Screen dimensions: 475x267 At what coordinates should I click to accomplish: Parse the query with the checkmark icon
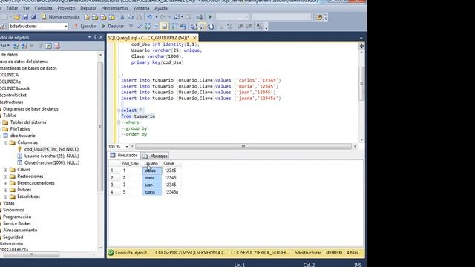click(x=139, y=27)
